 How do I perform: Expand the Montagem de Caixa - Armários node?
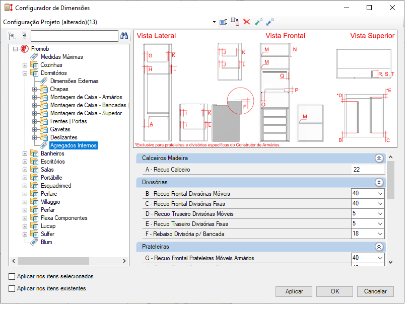click(34, 97)
